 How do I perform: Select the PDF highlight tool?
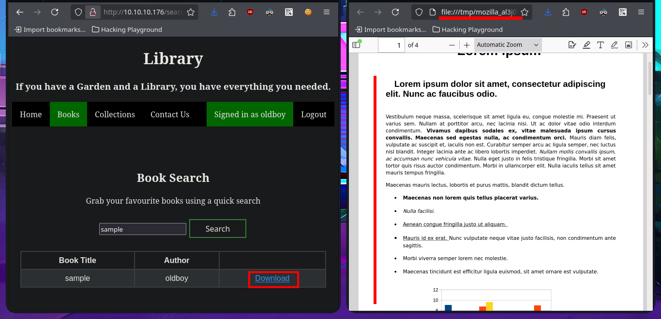click(x=586, y=45)
